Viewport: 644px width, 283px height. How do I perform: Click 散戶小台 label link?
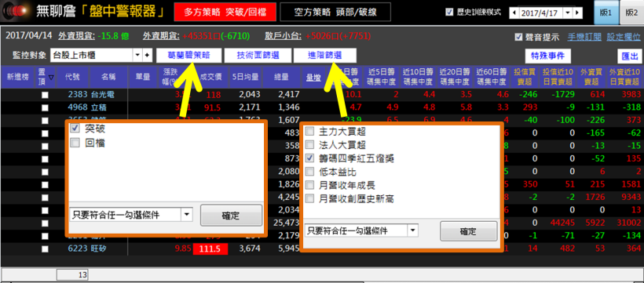coord(284,36)
